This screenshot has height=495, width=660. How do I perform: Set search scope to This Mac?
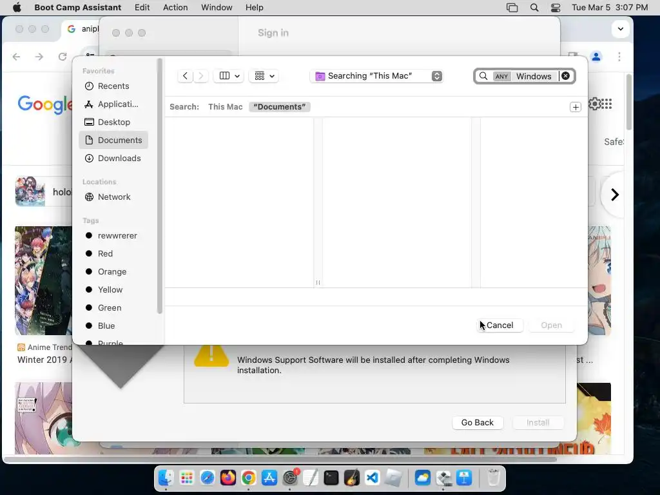225,106
